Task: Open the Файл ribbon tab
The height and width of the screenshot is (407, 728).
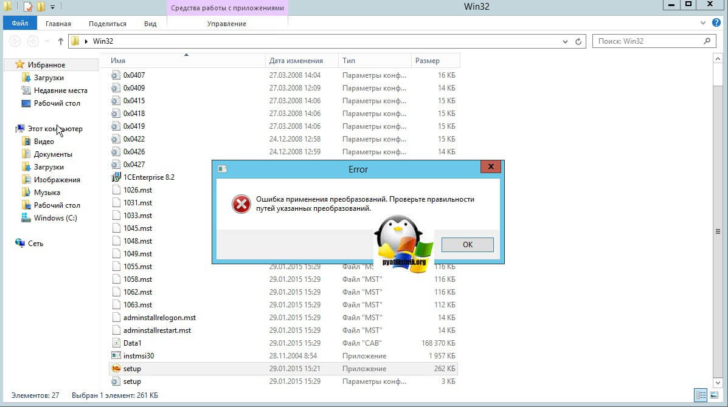Action: [x=20, y=24]
